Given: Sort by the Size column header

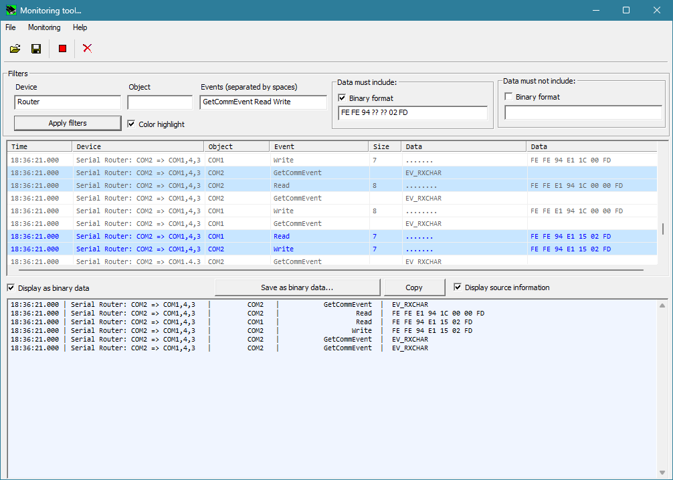Looking at the screenshot, I should coord(385,146).
